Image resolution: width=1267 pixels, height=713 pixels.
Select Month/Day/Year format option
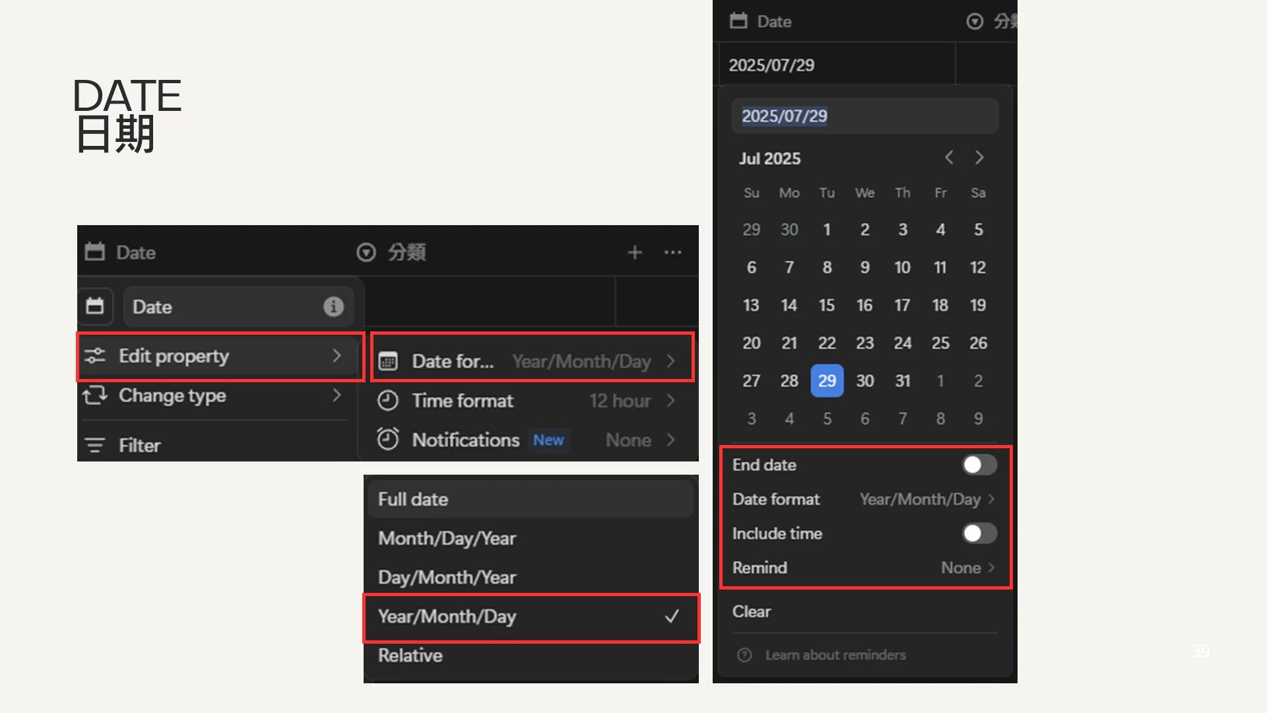point(447,539)
